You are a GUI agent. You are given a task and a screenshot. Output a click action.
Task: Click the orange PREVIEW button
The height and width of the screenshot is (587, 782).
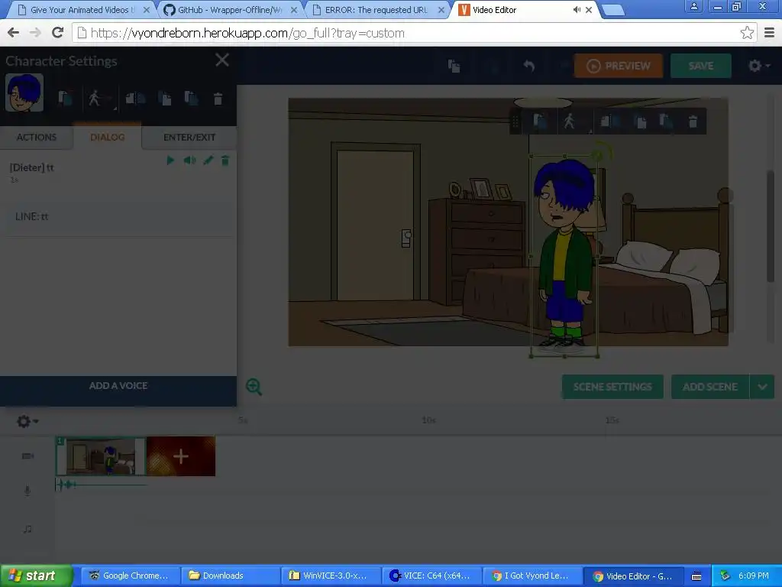coord(619,66)
